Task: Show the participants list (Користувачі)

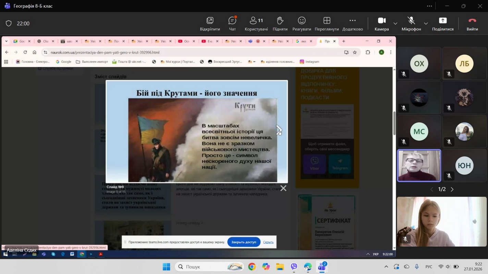Action: pyautogui.click(x=256, y=24)
